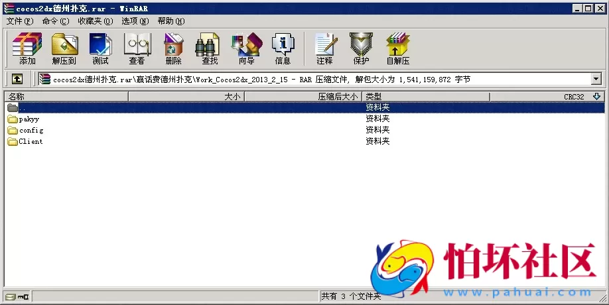
Task: Launch the Wizard (向导) tool
Action: tap(247, 48)
